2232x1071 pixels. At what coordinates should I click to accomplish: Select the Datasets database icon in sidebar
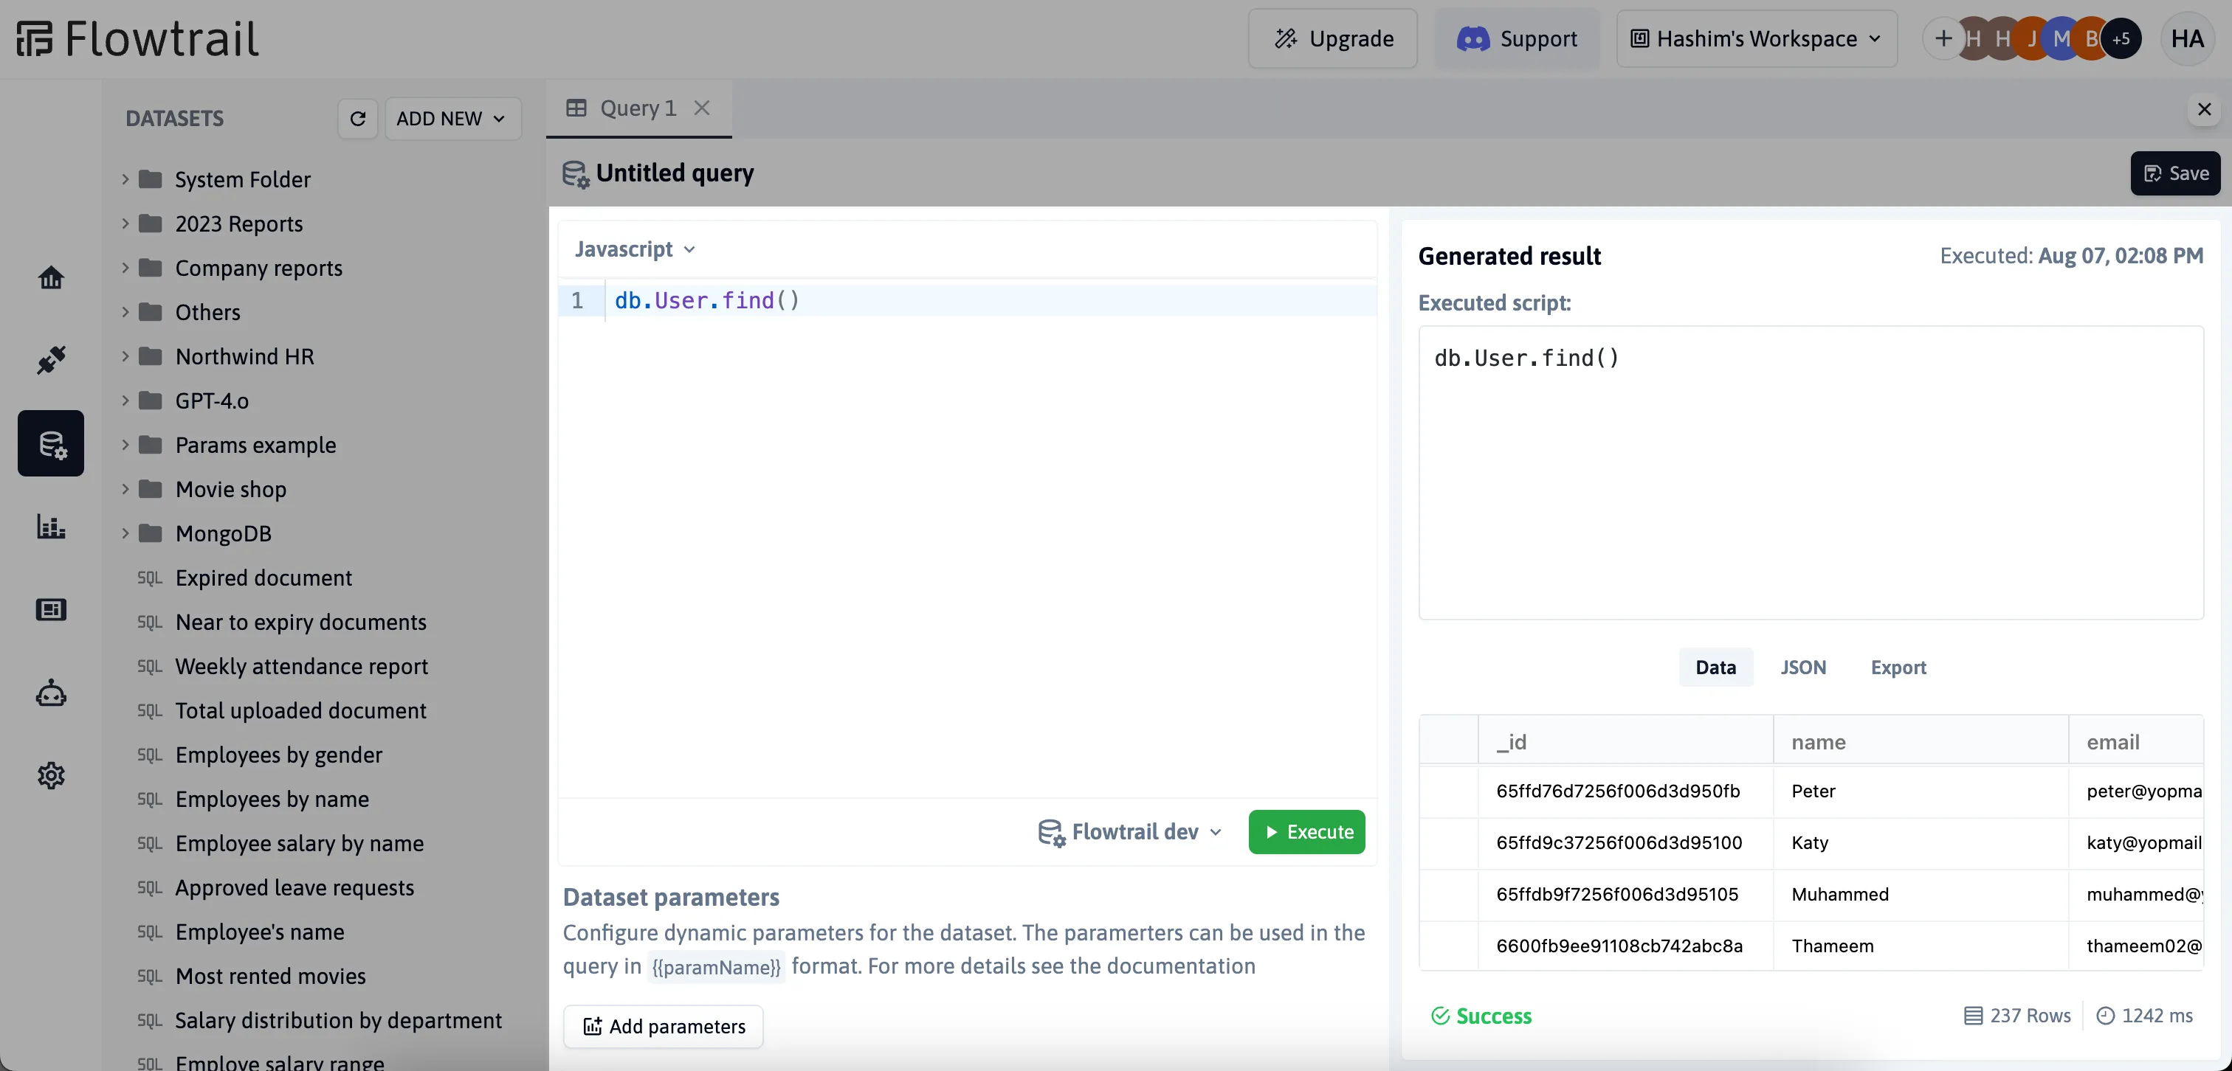click(x=50, y=443)
